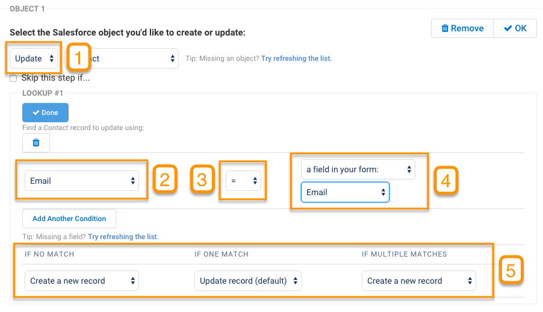Open the equals operator dropdown
The width and height of the screenshot is (543, 312).
coord(243,181)
